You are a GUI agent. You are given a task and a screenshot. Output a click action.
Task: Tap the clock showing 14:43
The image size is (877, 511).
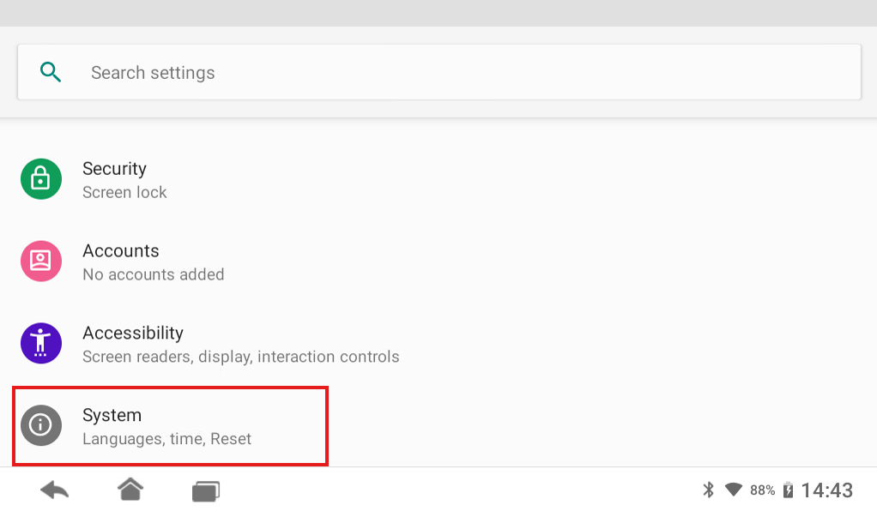pyautogui.click(x=826, y=490)
